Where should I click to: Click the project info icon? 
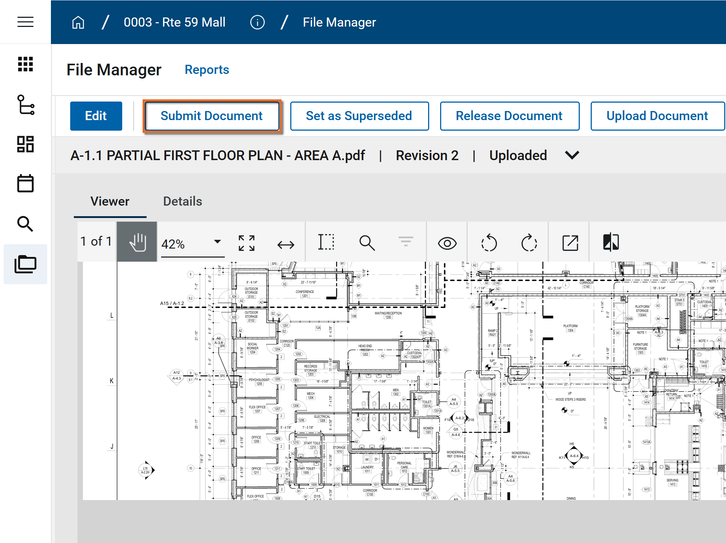tap(257, 22)
